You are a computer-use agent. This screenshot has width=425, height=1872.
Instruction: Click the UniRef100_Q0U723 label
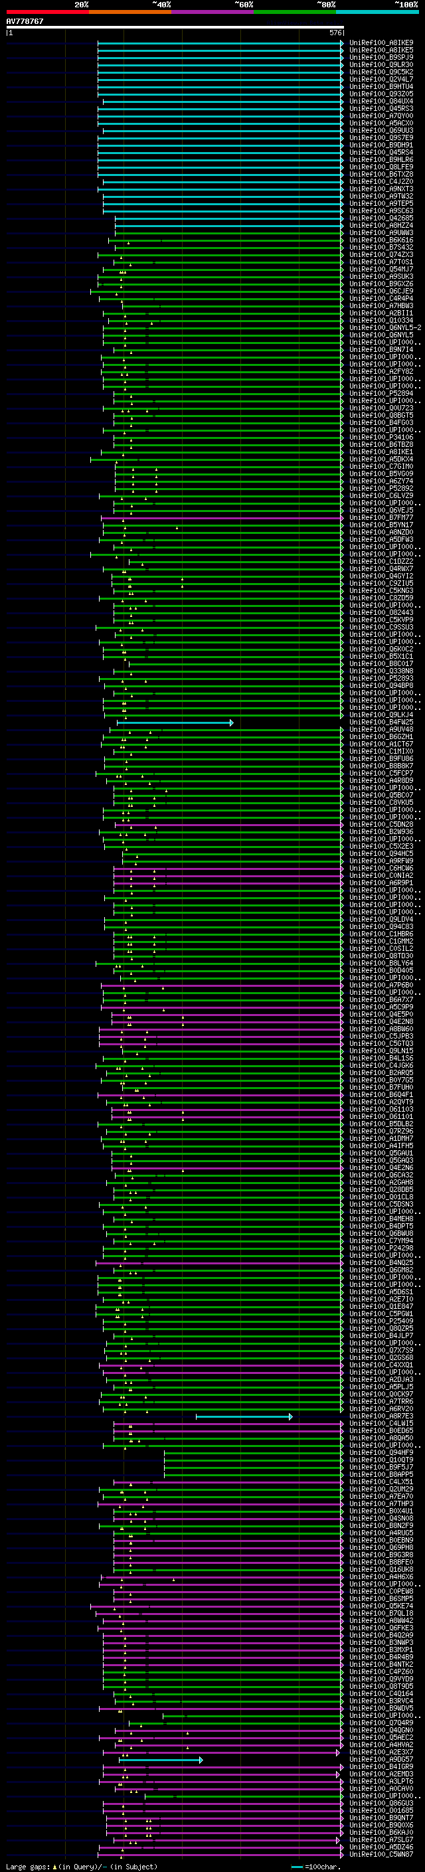[x=381, y=408]
